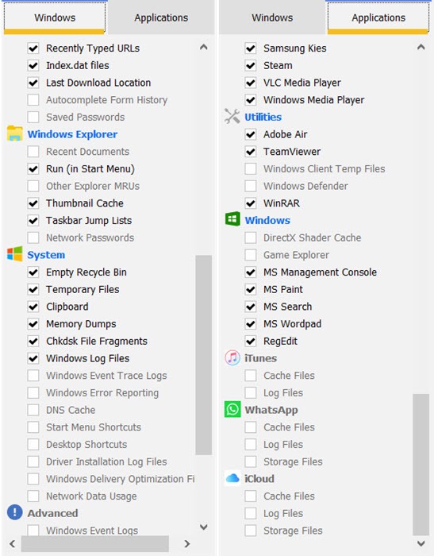Enable Windows Client Temp Files
The height and width of the screenshot is (556, 434).
[251, 168]
